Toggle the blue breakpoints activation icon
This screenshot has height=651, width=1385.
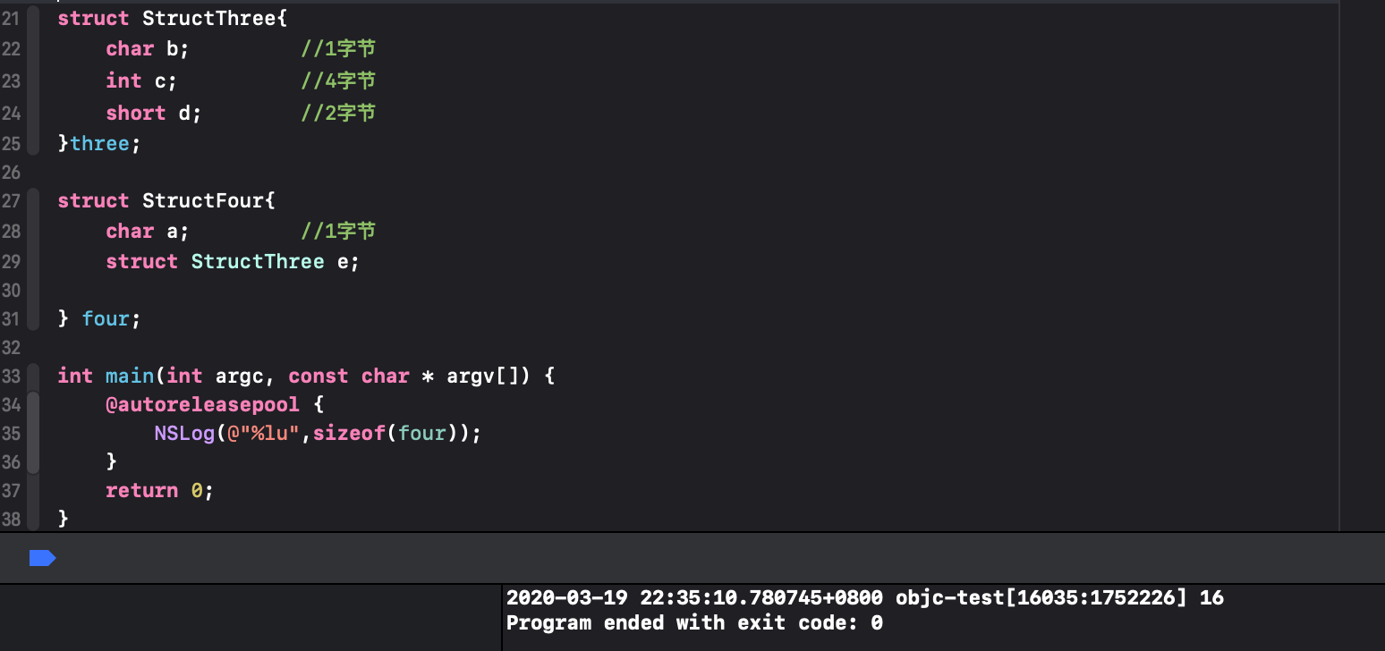tap(42, 558)
